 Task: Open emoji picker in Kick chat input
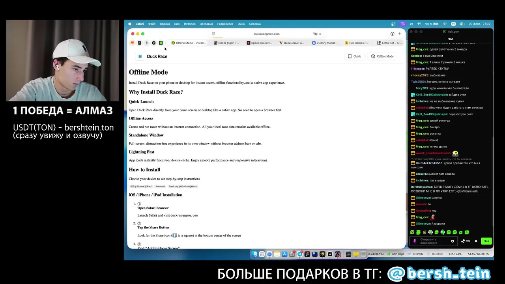tap(453, 241)
